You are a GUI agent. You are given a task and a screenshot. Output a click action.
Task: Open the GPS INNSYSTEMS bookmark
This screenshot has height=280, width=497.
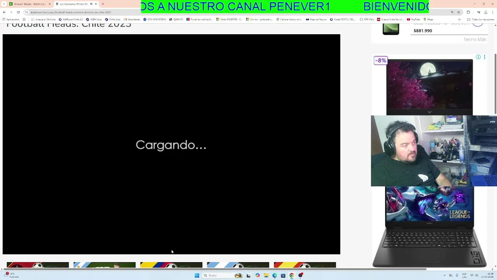tap(155, 19)
